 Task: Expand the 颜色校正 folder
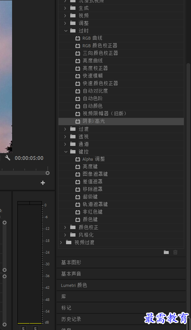point(65,227)
